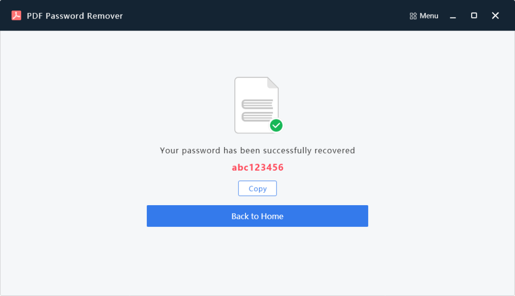Maximize the application window
Viewport: 515px width, 296px height.
[x=473, y=16]
